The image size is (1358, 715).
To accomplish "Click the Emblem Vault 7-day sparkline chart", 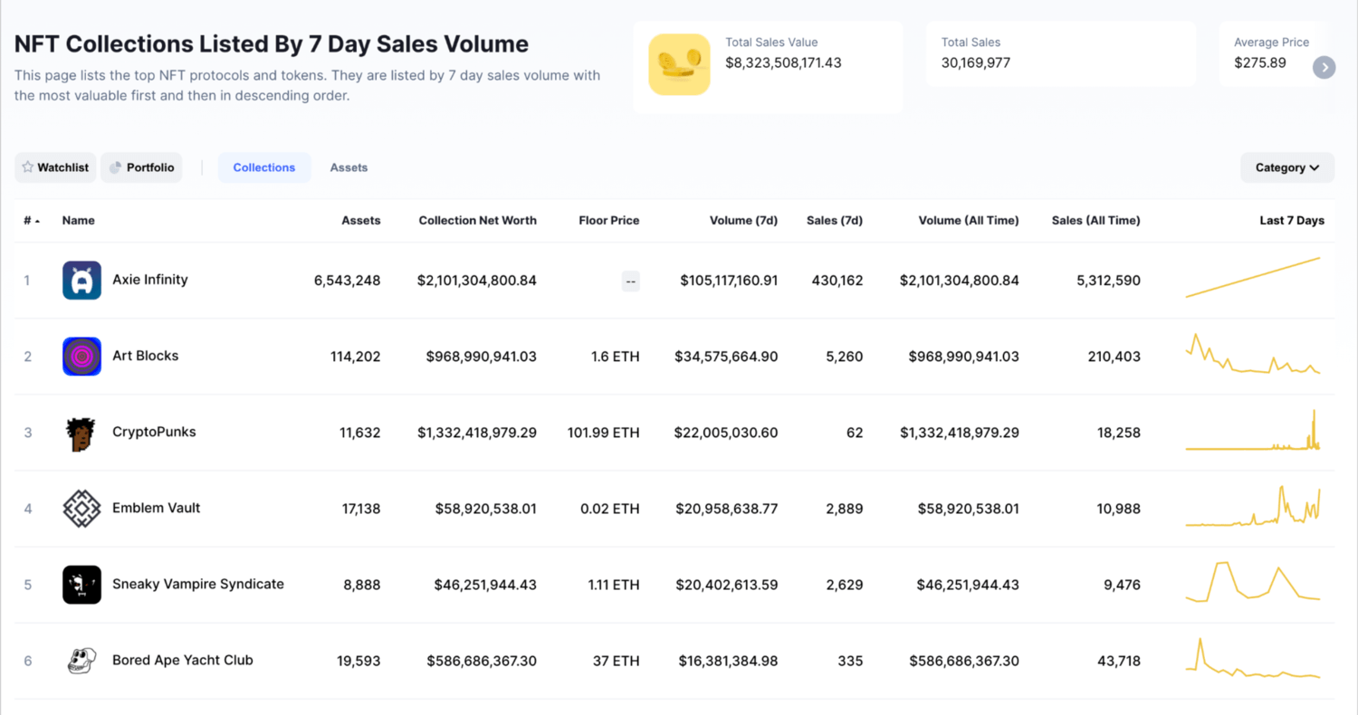I will 1253,506.
